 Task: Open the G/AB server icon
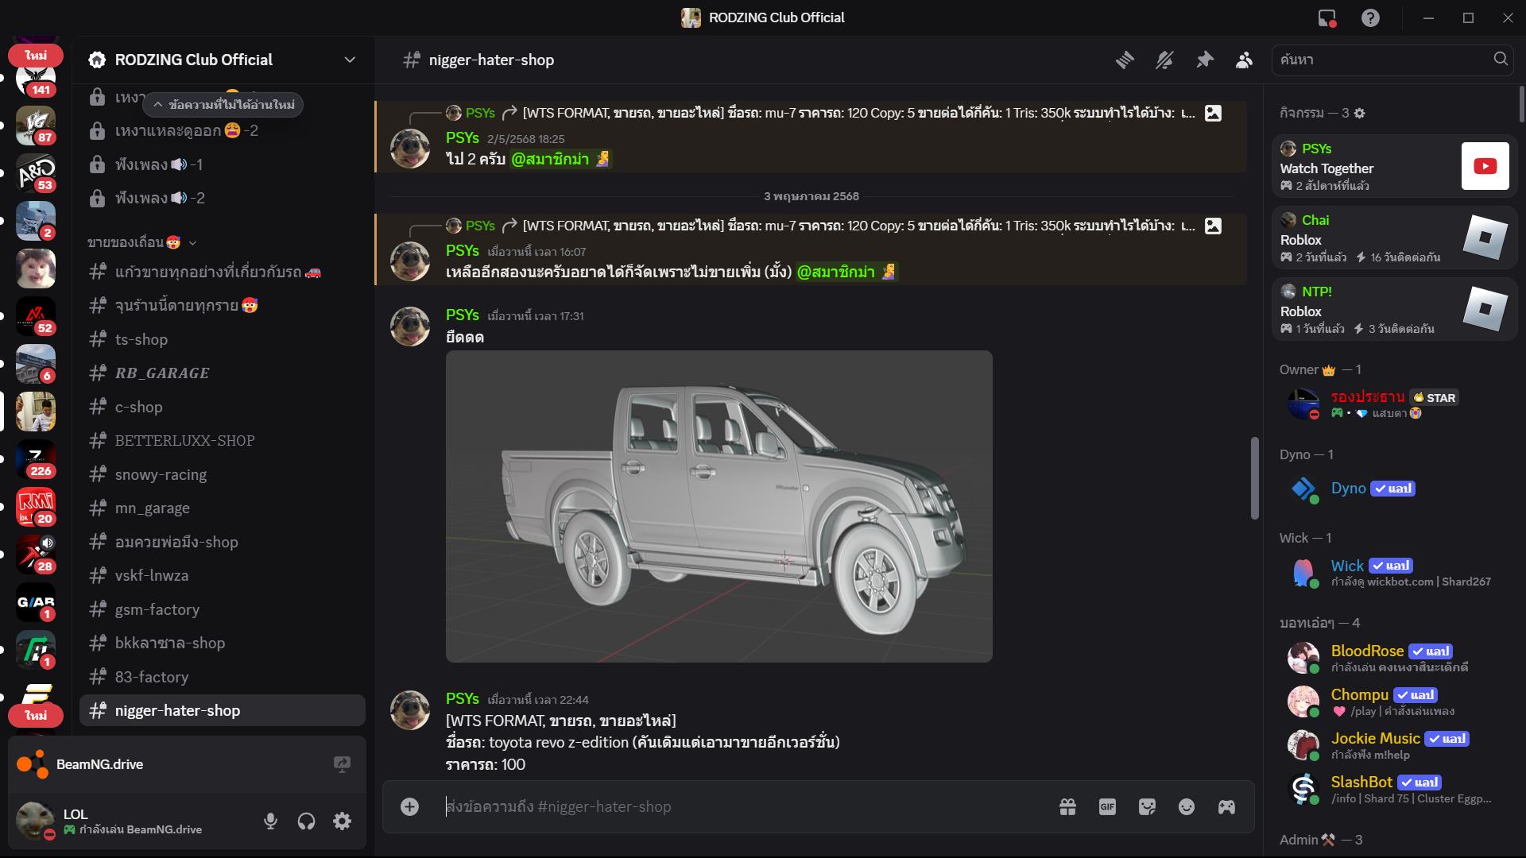(x=36, y=602)
